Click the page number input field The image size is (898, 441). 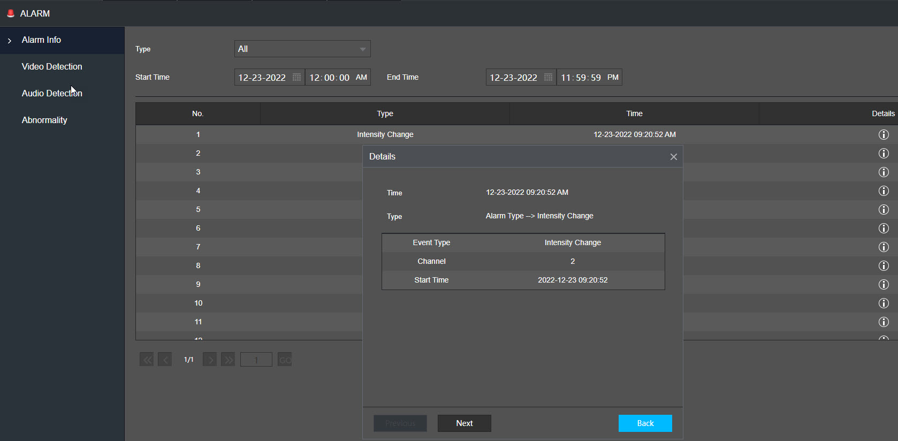click(256, 360)
